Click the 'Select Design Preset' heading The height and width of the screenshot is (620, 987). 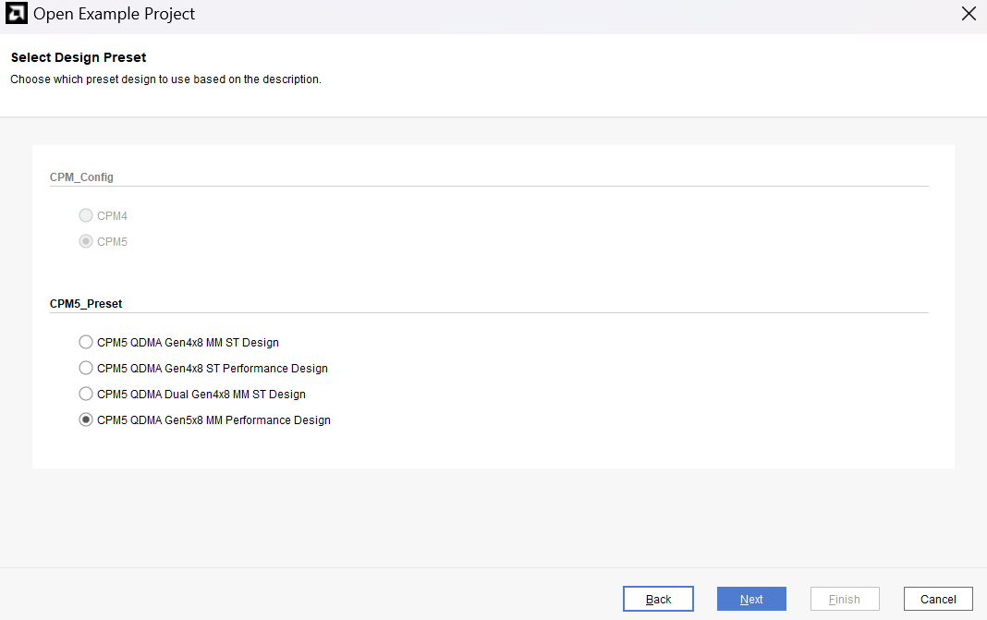[79, 57]
